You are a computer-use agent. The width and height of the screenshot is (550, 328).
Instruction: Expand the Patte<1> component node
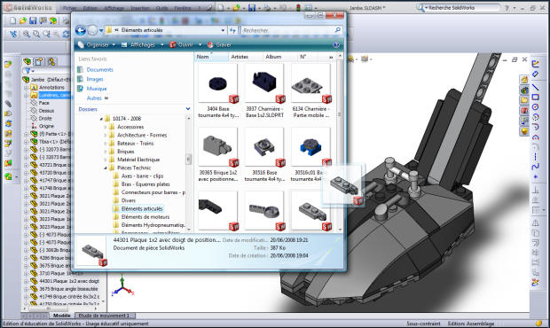(27, 134)
